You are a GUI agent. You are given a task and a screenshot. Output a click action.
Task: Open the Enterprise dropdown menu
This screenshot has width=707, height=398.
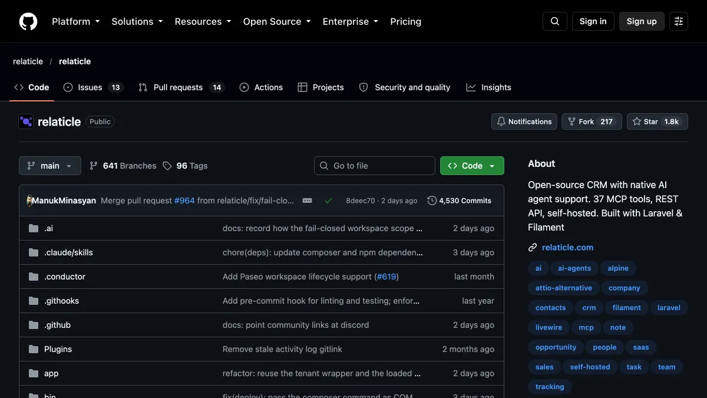pyautogui.click(x=351, y=21)
